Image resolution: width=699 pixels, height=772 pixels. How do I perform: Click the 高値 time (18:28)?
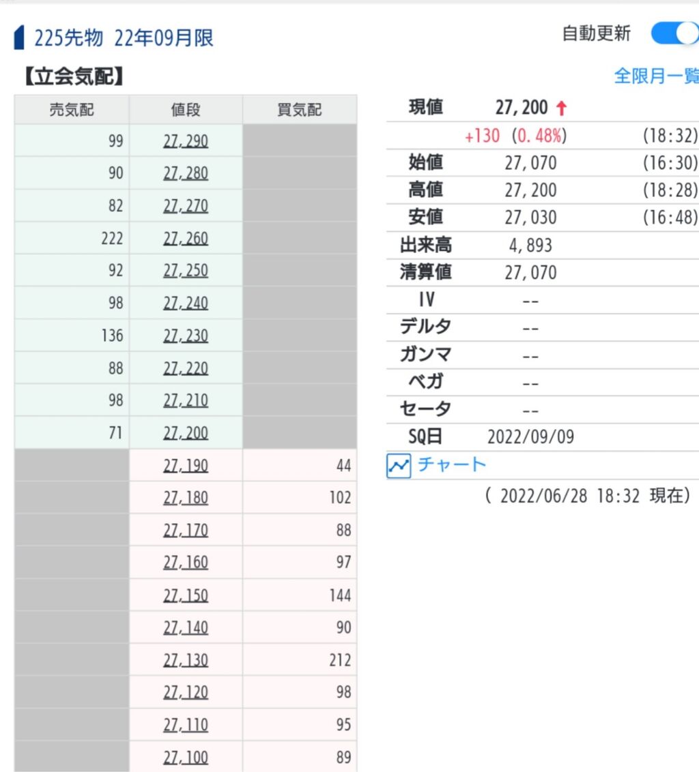[670, 190]
